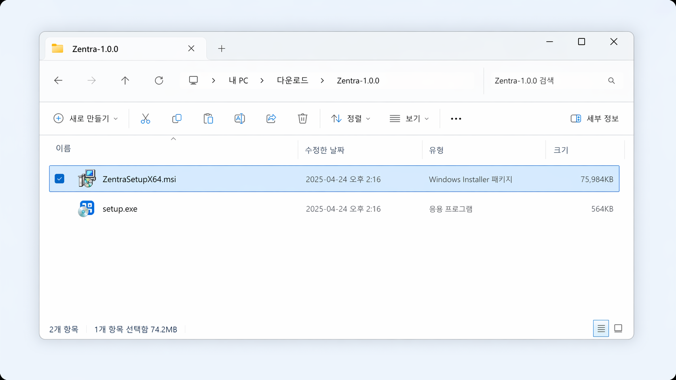Delete using the trash icon
The width and height of the screenshot is (676, 380).
pyautogui.click(x=302, y=118)
